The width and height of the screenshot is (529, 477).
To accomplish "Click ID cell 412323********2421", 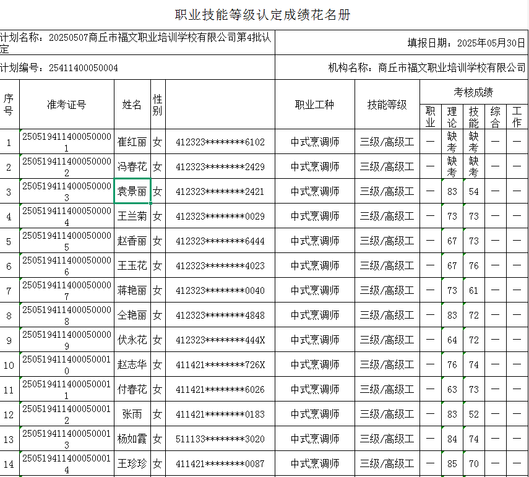I will point(220,191).
